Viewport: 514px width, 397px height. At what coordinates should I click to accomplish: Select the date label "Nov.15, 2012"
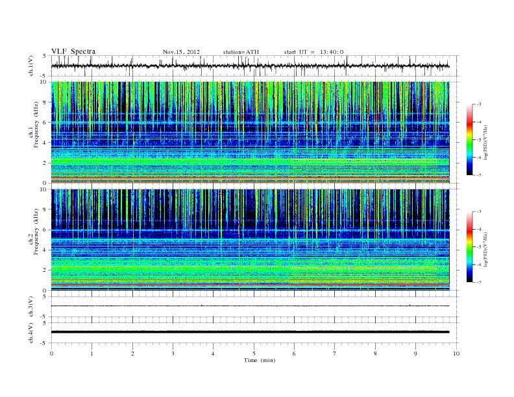coord(181,52)
